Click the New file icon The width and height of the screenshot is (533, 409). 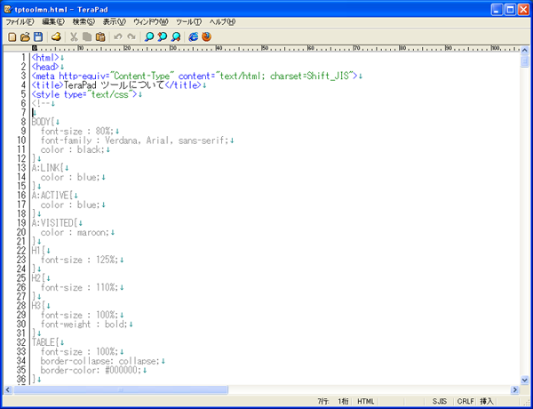pyautogui.click(x=12, y=36)
